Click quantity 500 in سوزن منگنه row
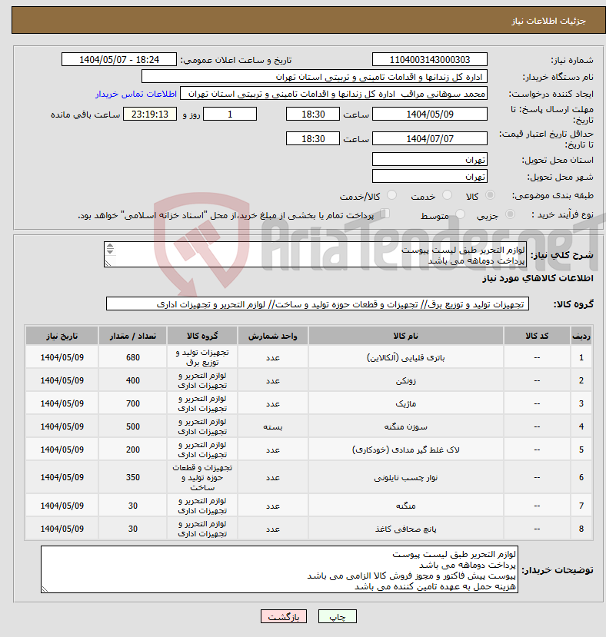This screenshot has width=606, height=637. pyautogui.click(x=132, y=427)
